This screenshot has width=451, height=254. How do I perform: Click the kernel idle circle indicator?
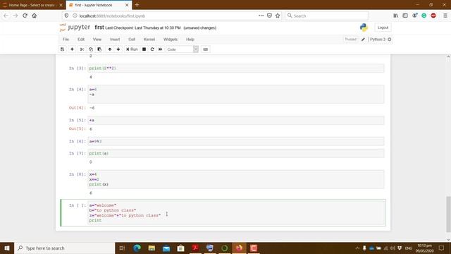point(390,40)
